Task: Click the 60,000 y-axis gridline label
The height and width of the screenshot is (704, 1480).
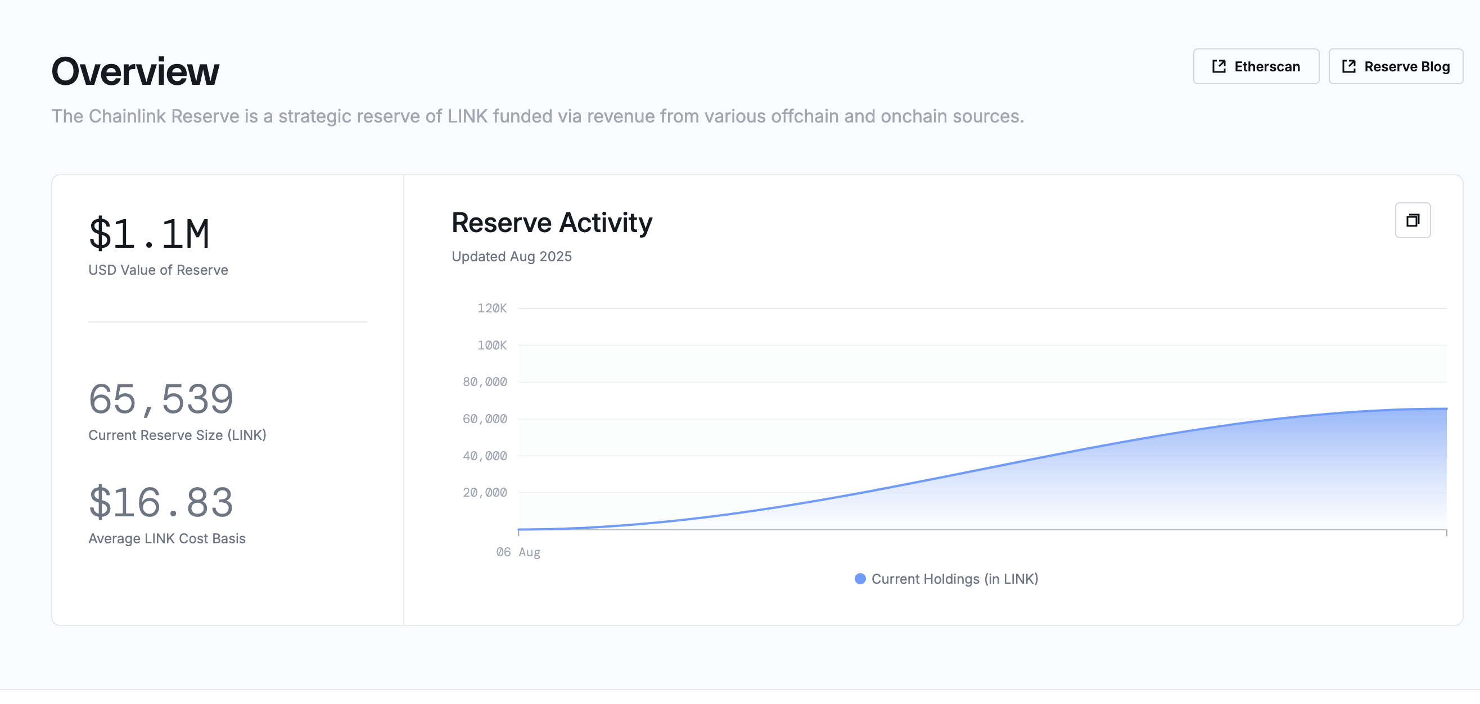Action: (x=485, y=419)
